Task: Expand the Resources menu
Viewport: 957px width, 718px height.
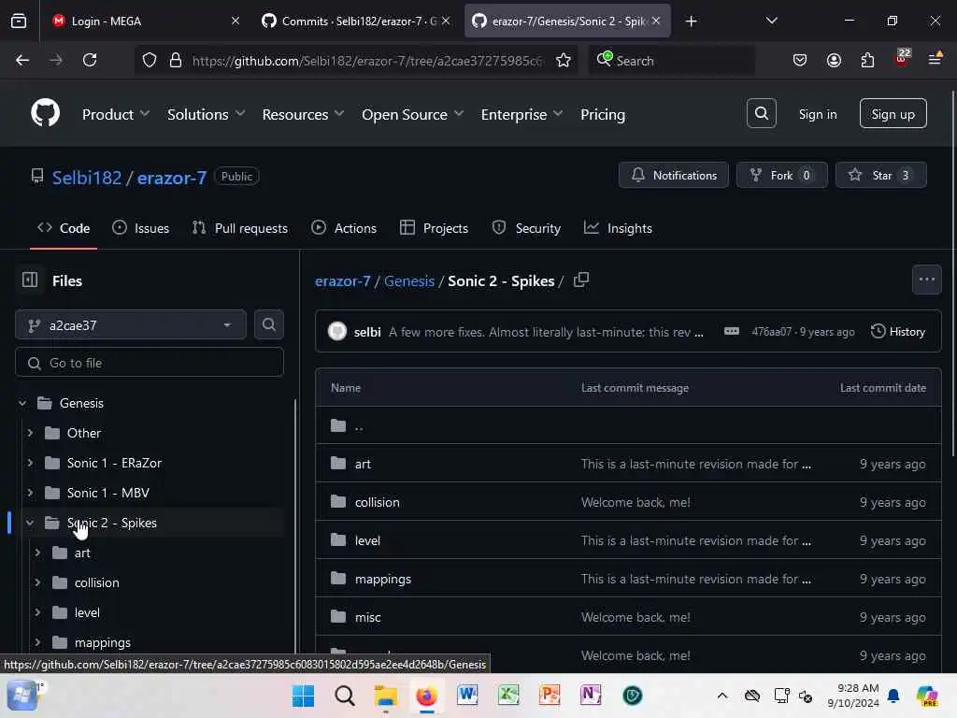Action: [303, 114]
